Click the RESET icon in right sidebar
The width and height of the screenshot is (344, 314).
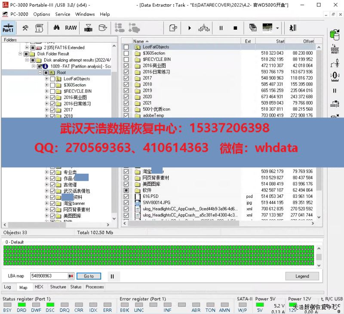[335, 49]
